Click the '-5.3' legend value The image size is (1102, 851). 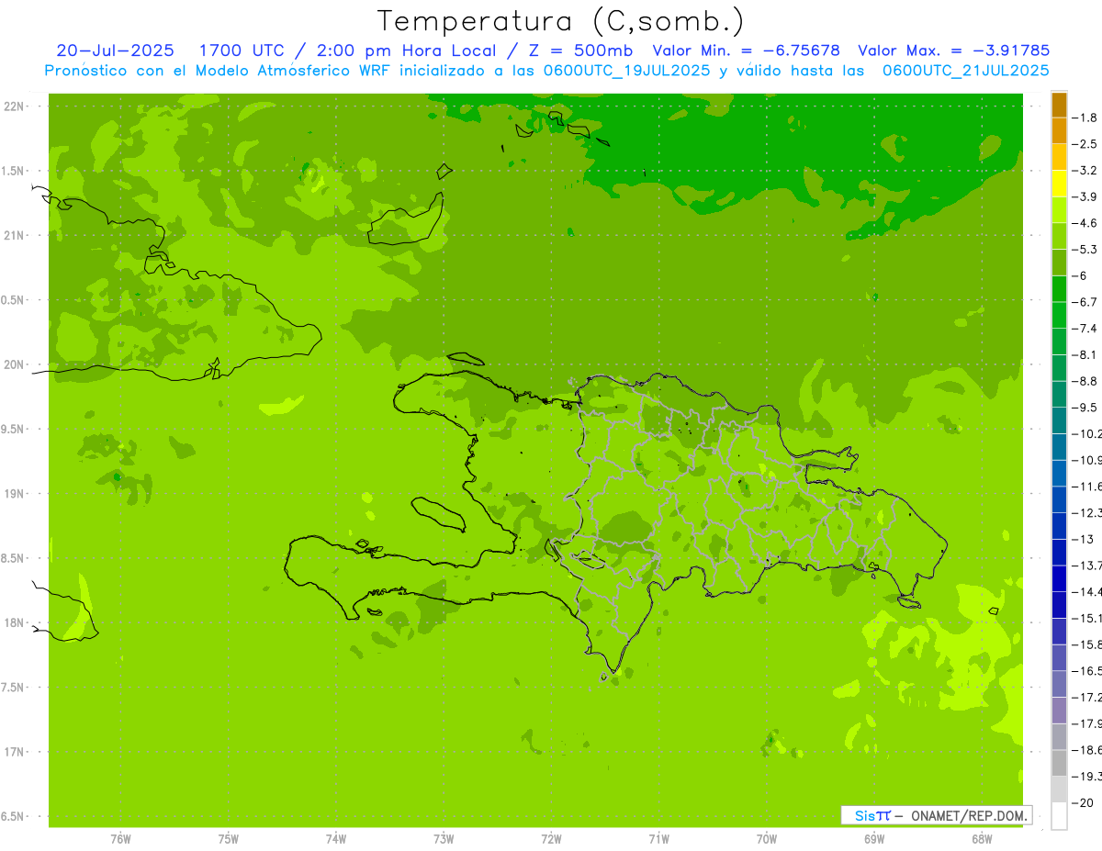pos(1086,250)
